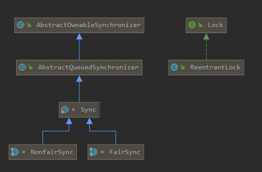
Task: Click the green interface icon on Lock
Action: (192, 25)
